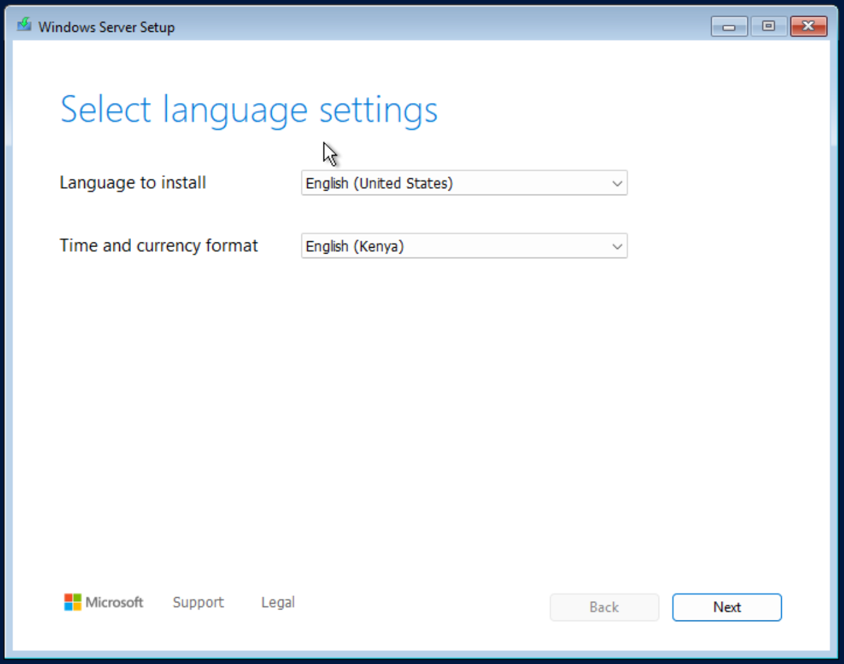The height and width of the screenshot is (664, 844).
Task: Click the Microsoft four-square logo
Action: [73, 602]
